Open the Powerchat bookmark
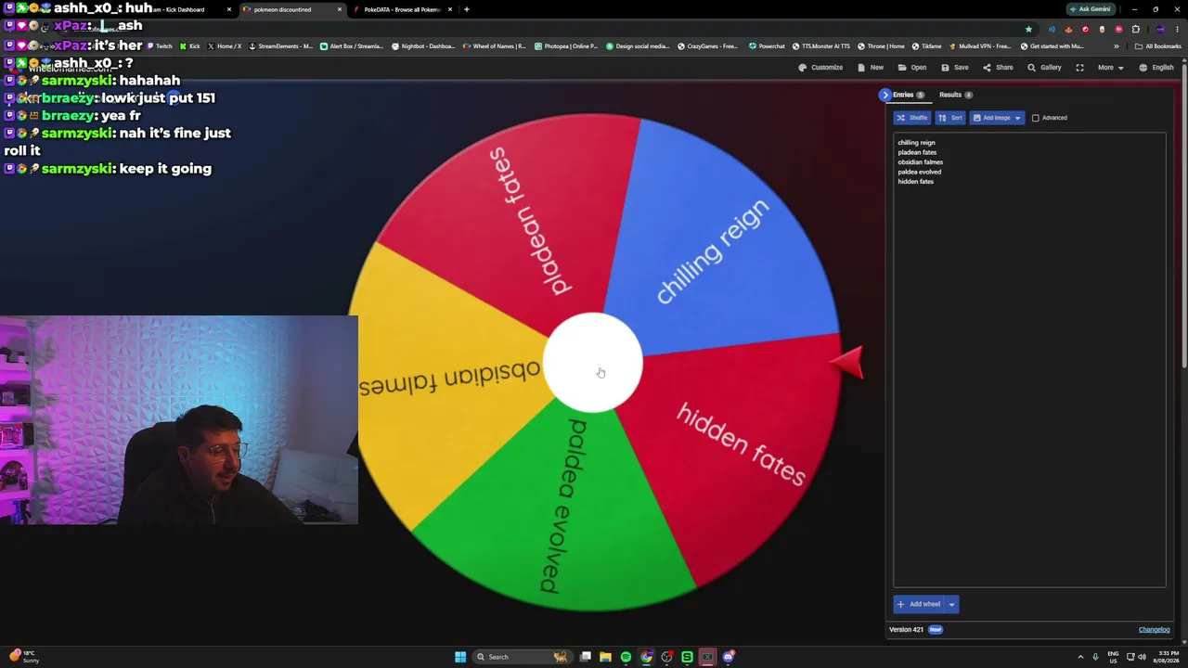This screenshot has height=668, width=1188. 767,46
